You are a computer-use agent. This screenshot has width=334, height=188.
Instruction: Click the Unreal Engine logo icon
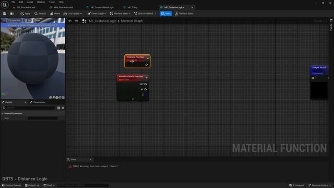(x=5, y=5)
